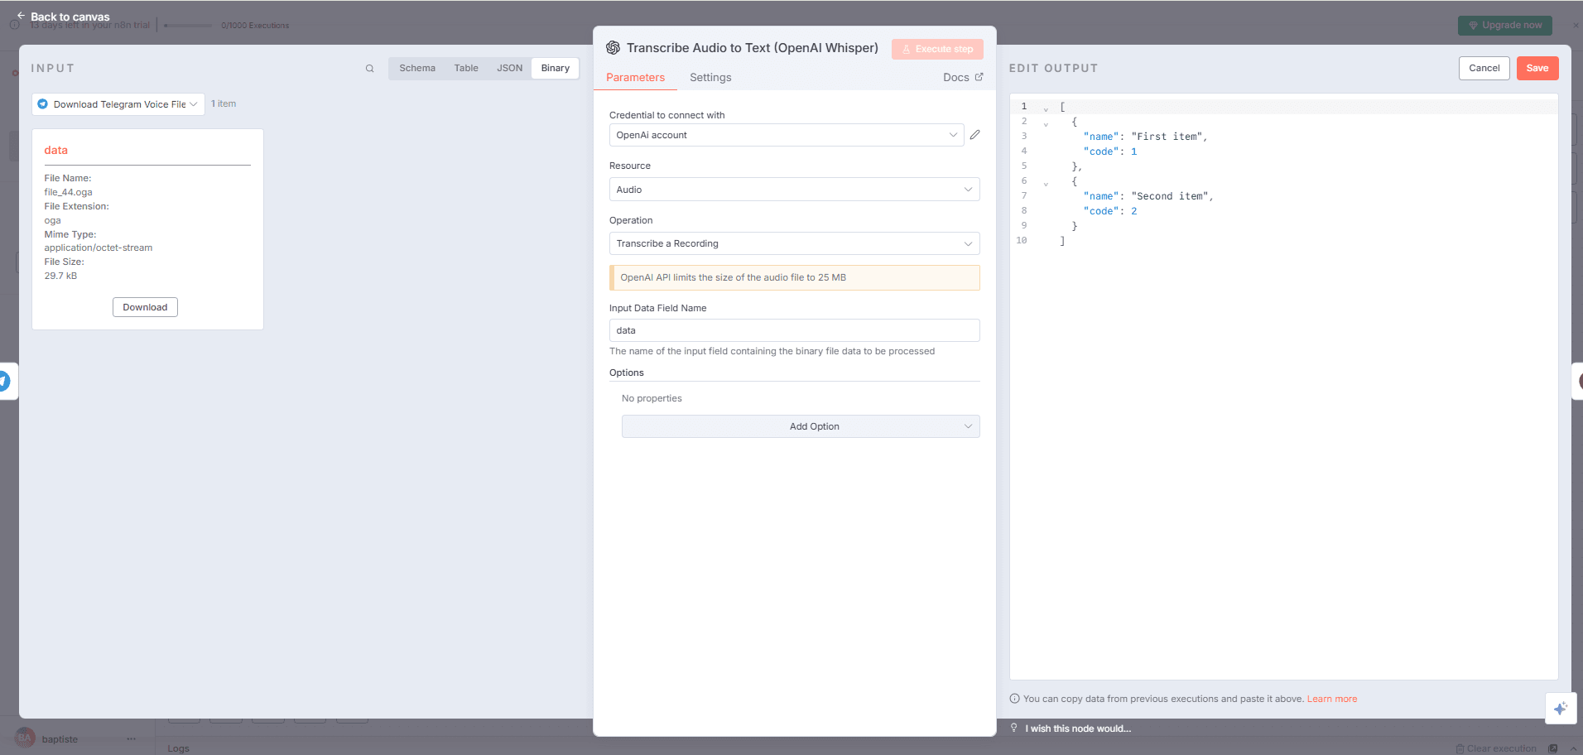This screenshot has width=1583, height=755.
Task: Click '29.7 kB' file size value
Action: (x=60, y=276)
